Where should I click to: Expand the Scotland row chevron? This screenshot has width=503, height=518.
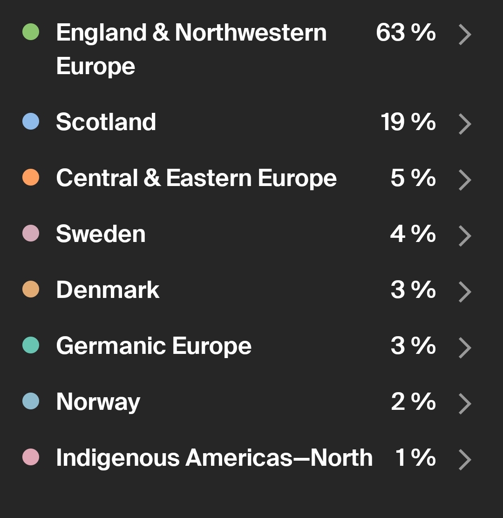coord(465,124)
